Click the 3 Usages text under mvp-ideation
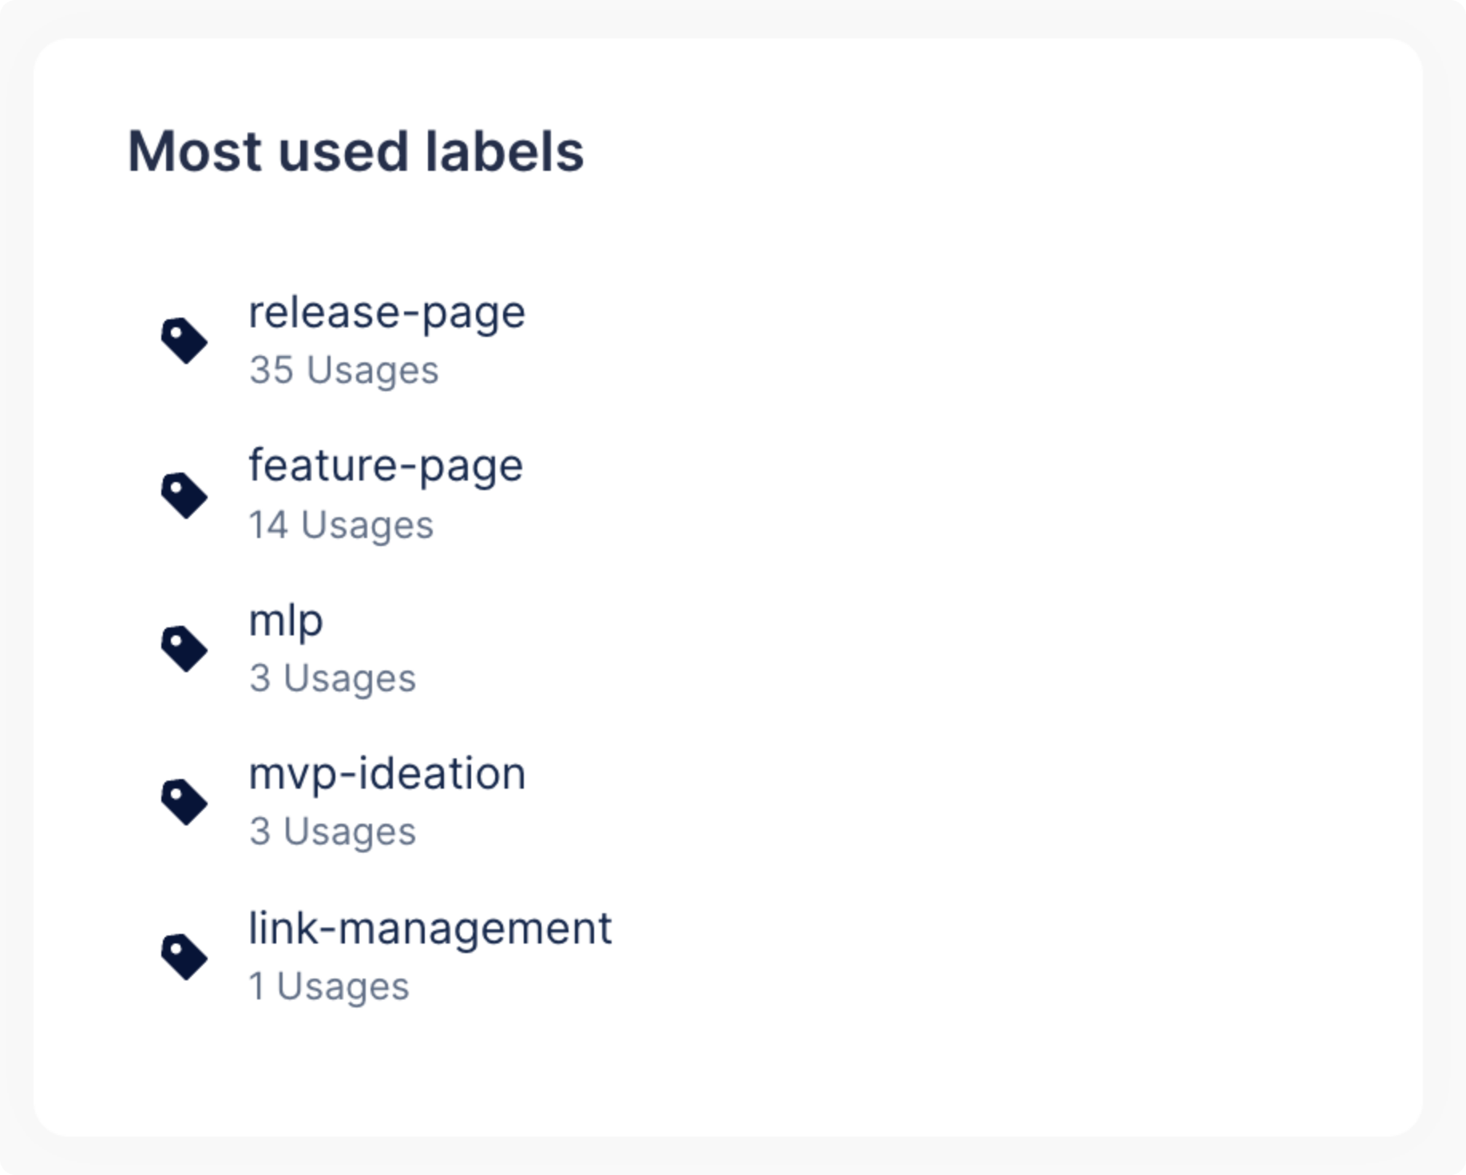 click(x=331, y=831)
